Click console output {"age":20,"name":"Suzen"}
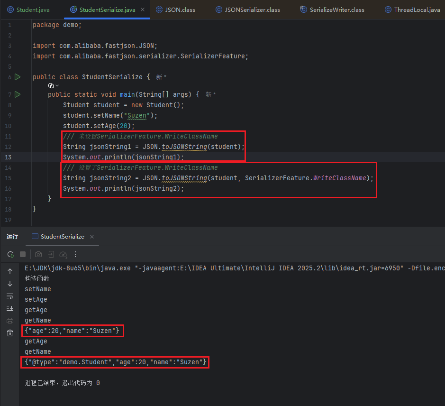Viewport: 445px width, 406px height. (72, 331)
